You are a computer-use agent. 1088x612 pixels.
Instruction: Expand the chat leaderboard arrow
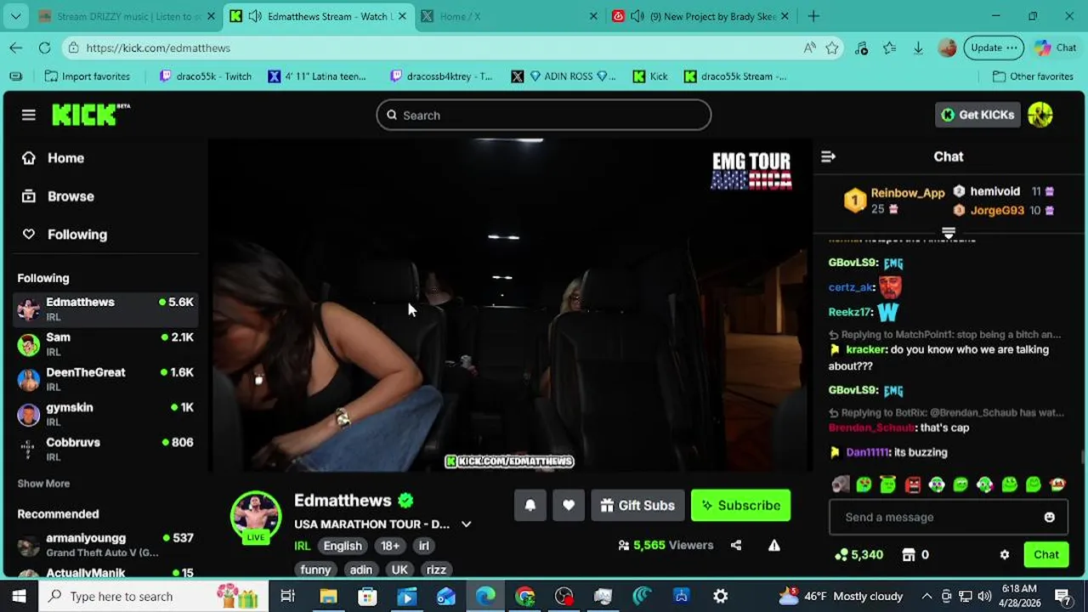click(949, 232)
